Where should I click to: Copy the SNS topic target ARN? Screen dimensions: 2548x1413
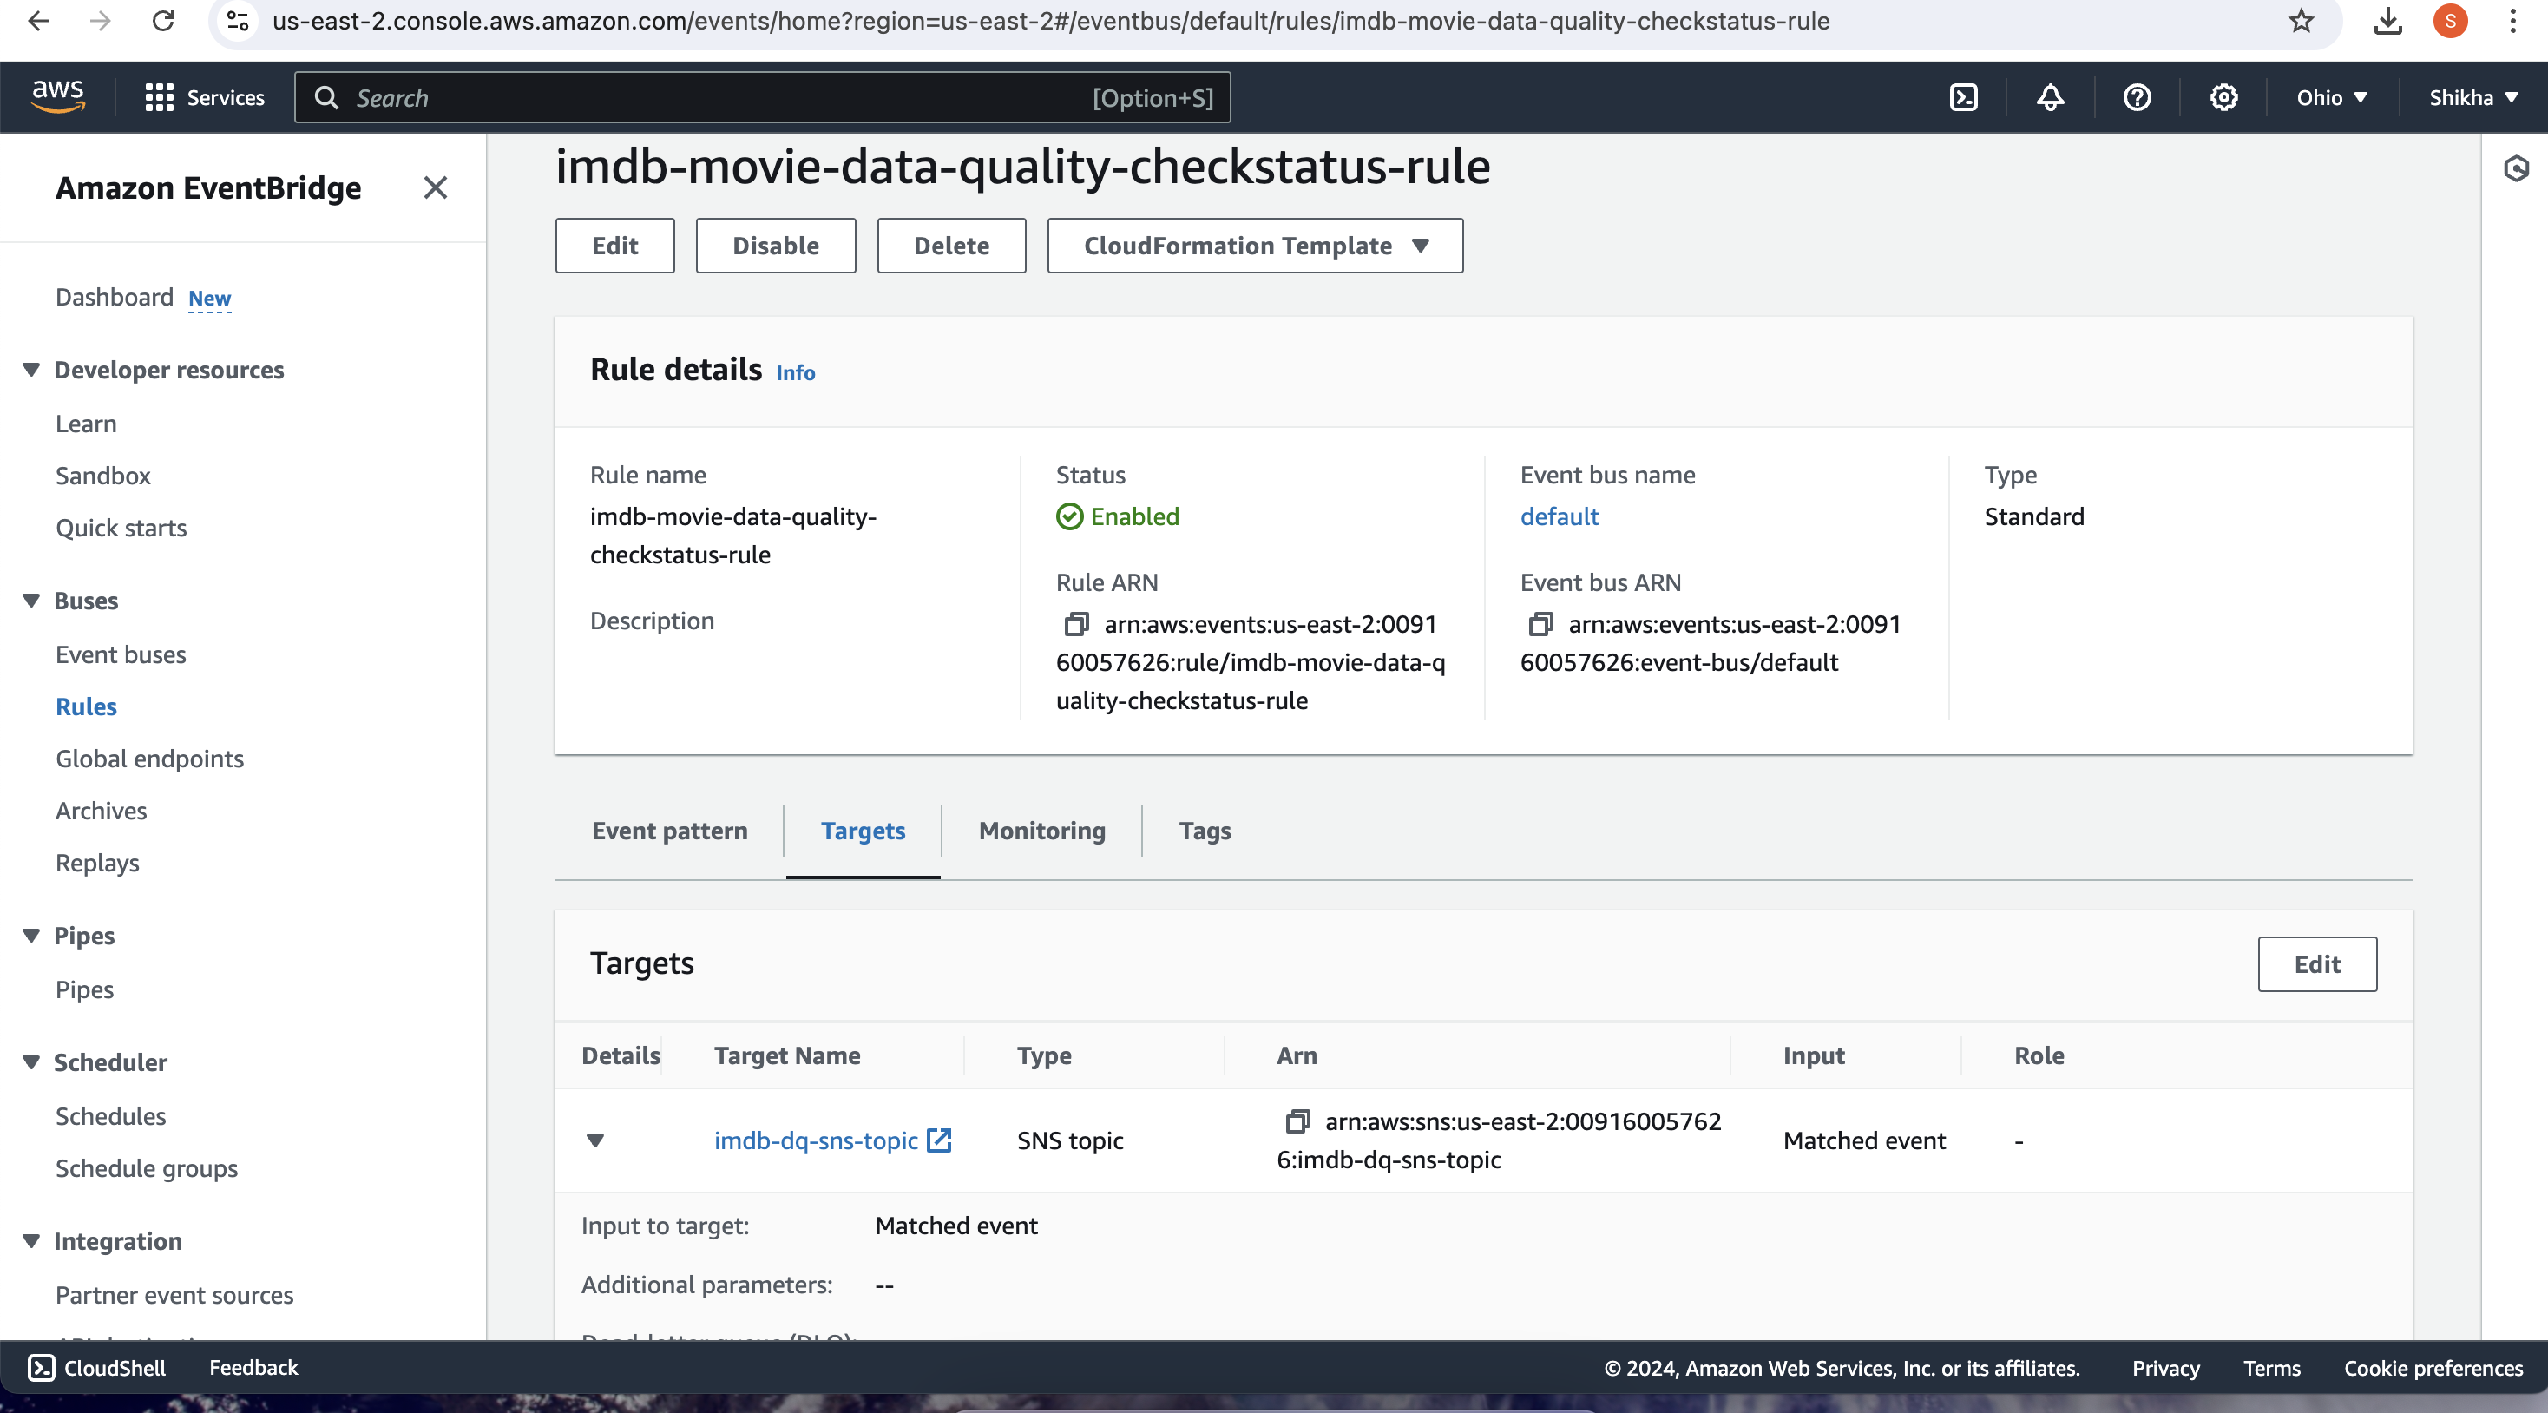[1297, 1121]
